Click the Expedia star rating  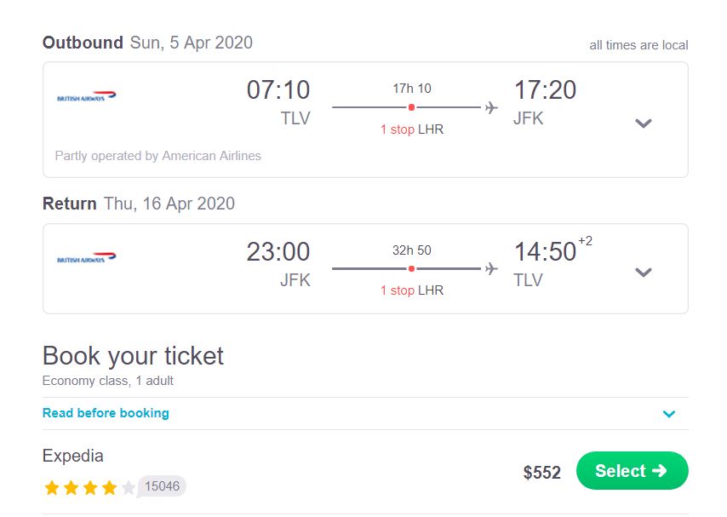89,488
